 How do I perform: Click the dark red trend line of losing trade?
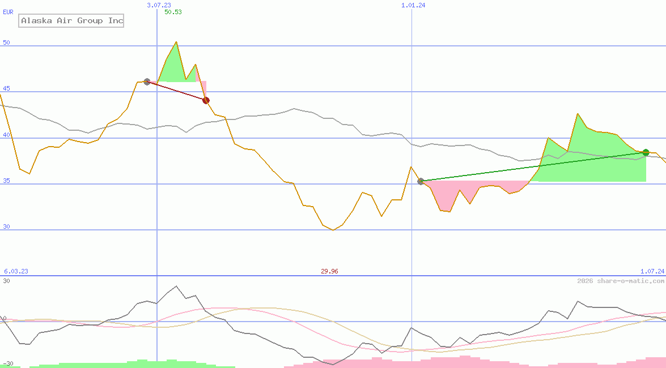176,91
